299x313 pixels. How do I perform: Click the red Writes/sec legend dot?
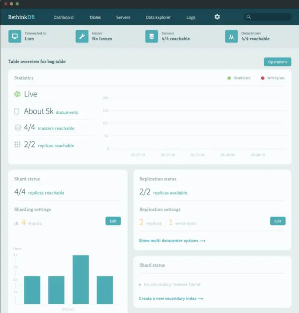(x=262, y=78)
